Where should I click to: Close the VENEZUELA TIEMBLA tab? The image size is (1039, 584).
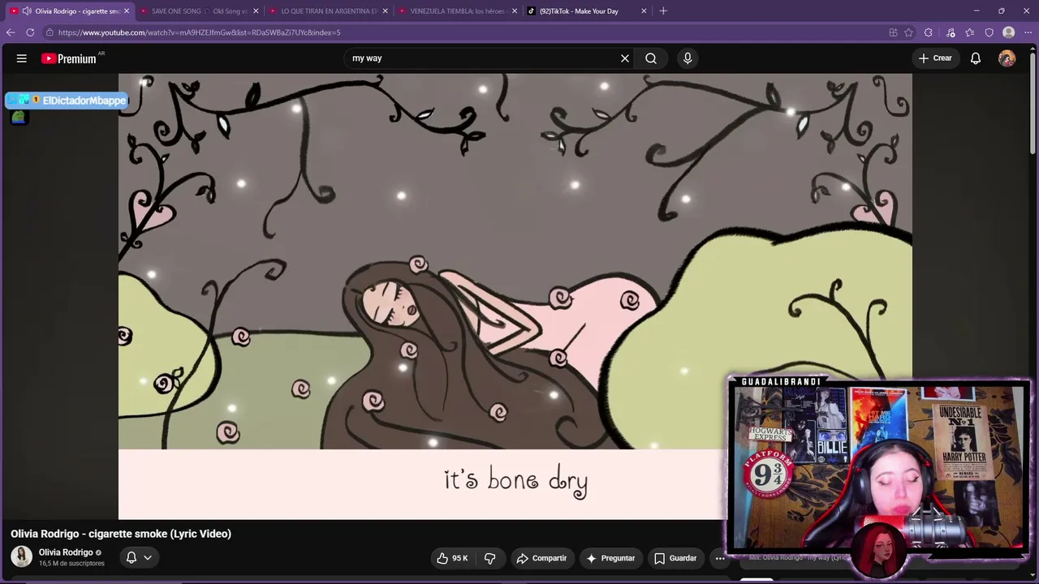(x=515, y=11)
